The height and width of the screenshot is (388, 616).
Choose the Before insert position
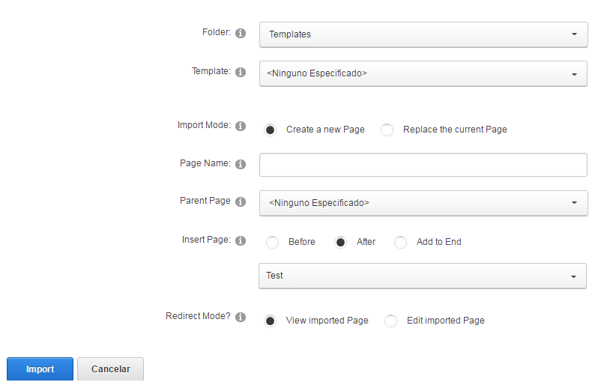tap(272, 242)
